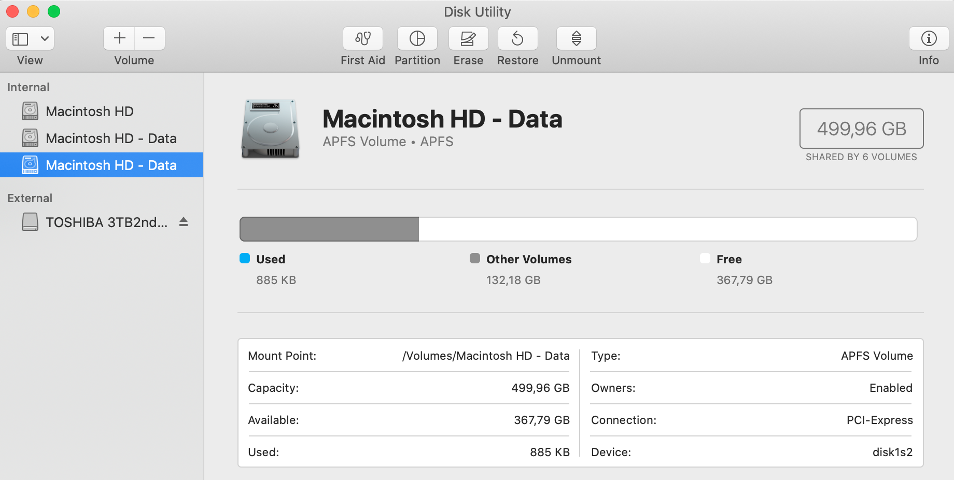Click the large hard drive image
Viewport: 954px width, 480px height.
[x=271, y=129]
